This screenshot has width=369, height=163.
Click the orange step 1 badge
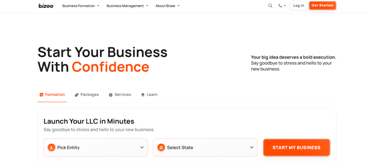pos(52,147)
